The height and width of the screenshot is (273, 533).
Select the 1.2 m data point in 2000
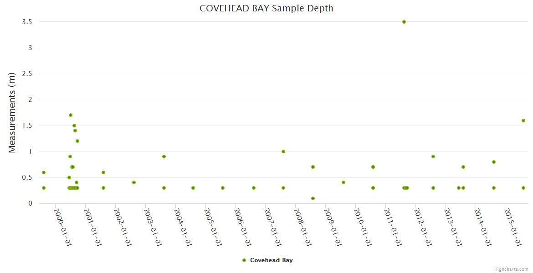pyautogui.click(x=77, y=141)
